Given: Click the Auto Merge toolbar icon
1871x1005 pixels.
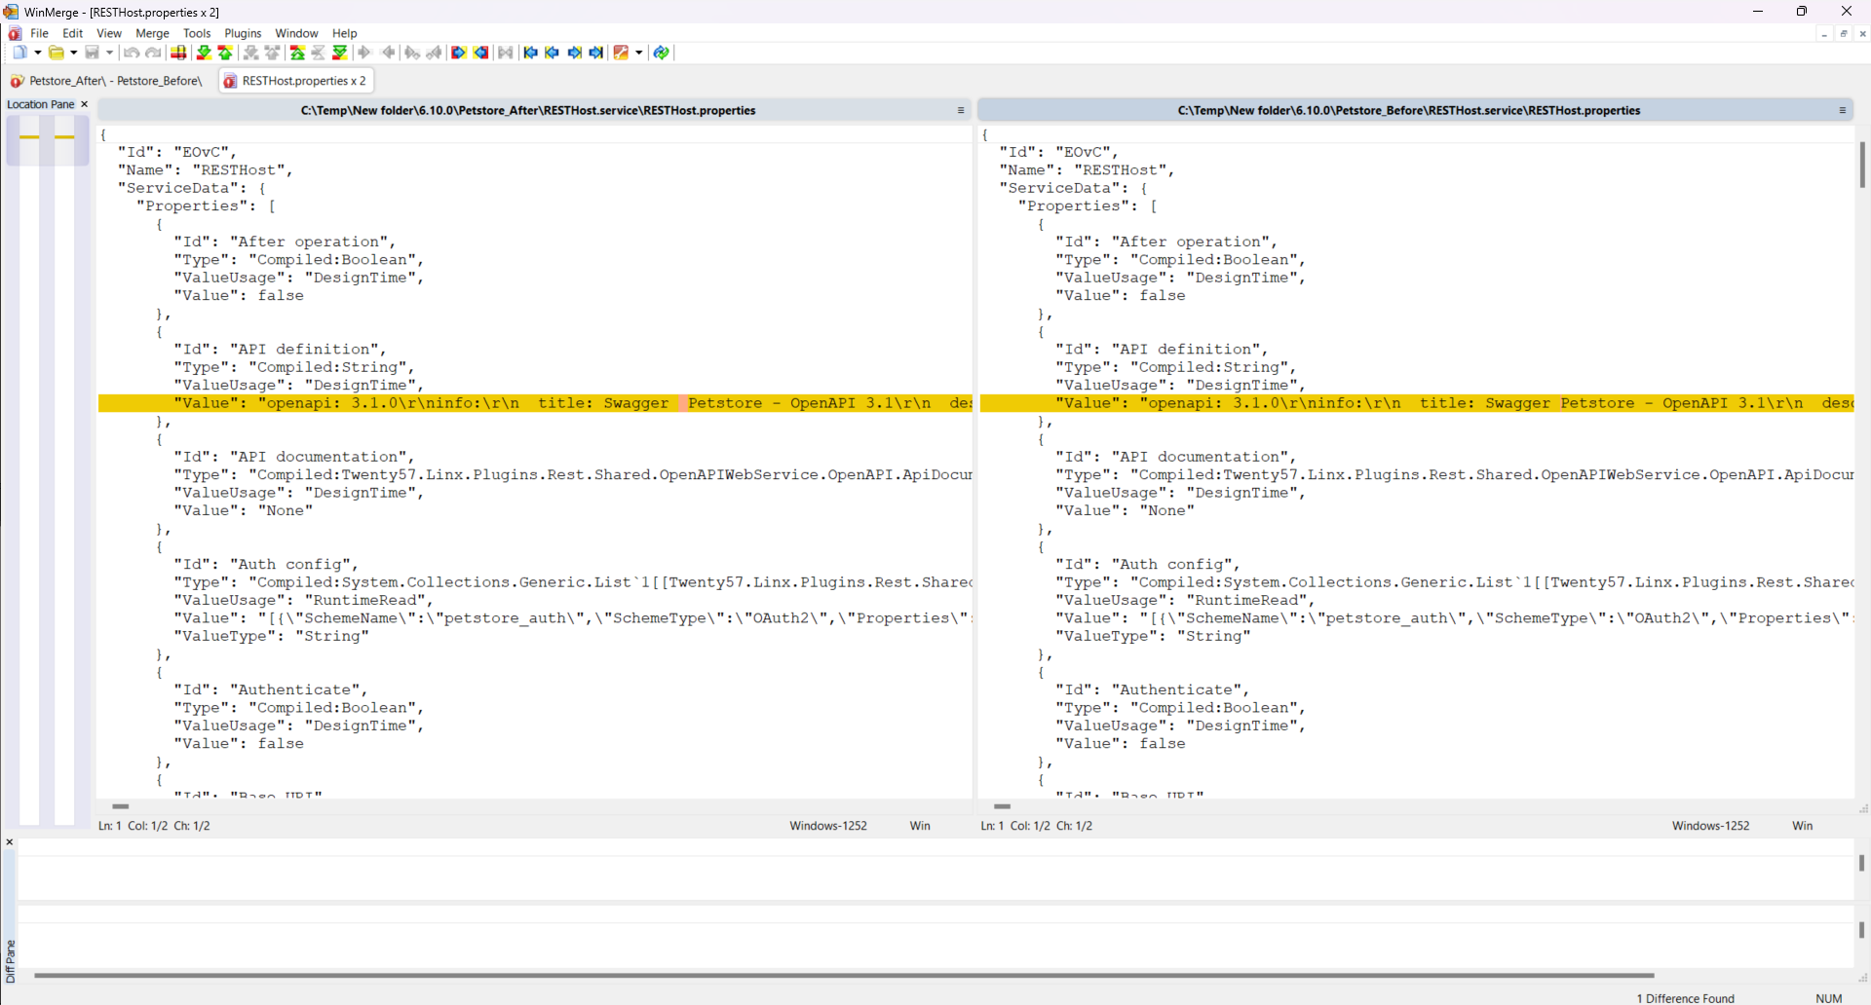Looking at the screenshot, I should pos(506,53).
